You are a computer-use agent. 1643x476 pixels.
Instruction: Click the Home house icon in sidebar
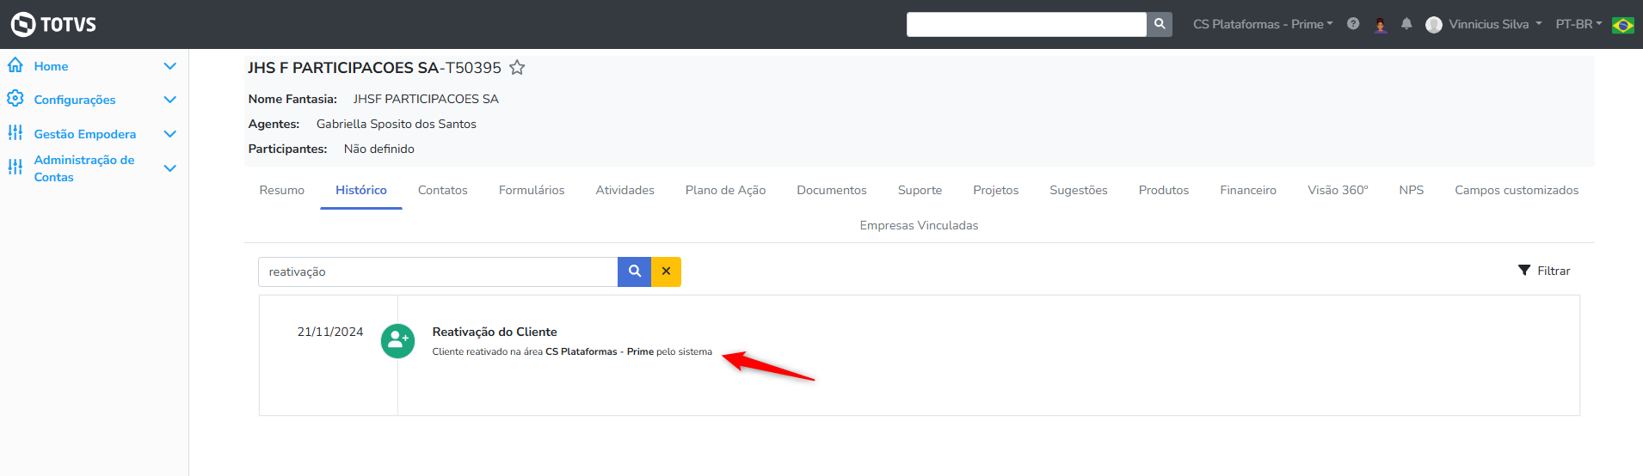tap(15, 65)
